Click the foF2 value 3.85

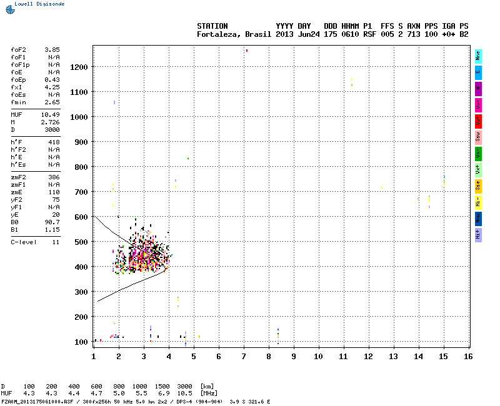(52, 50)
